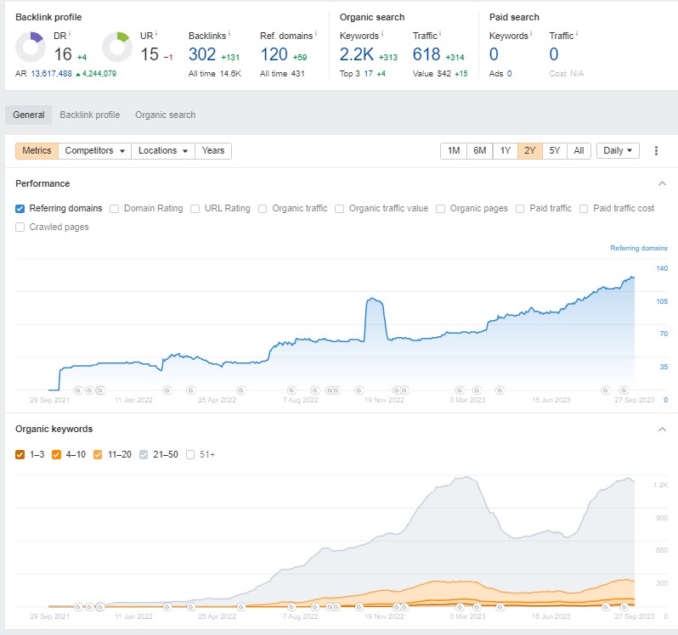Open the Daily interval dropdown
Viewport: 678px width, 635px height.
point(618,151)
